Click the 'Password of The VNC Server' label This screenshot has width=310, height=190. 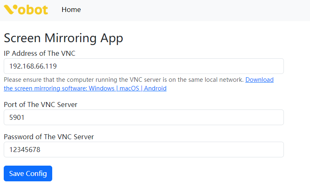point(48,137)
